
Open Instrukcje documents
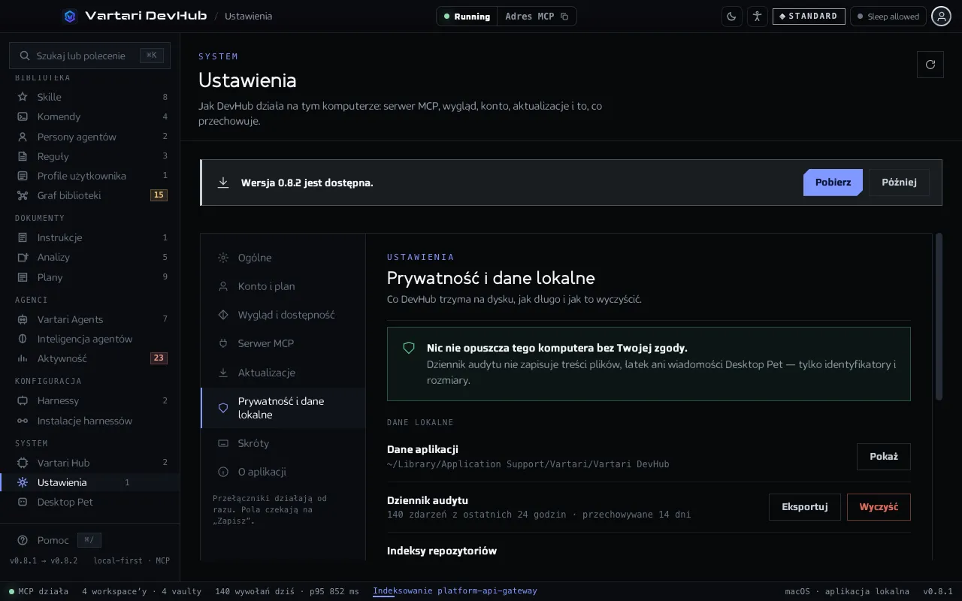pos(90,237)
